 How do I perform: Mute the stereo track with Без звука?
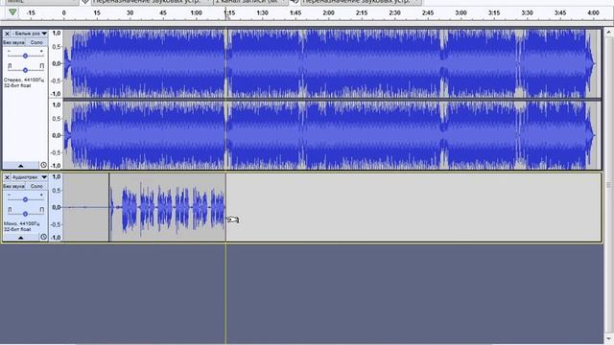click(x=14, y=42)
